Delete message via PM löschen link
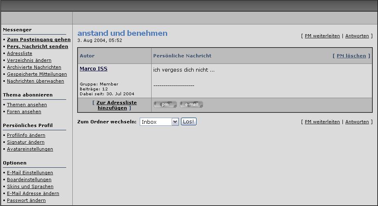 [351, 56]
